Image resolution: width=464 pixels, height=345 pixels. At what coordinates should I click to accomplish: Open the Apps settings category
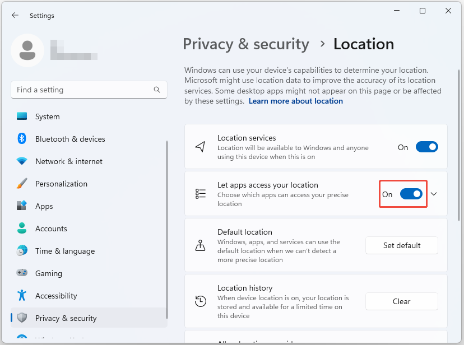[89, 206]
